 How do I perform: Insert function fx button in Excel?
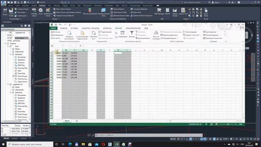click(x=80, y=46)
